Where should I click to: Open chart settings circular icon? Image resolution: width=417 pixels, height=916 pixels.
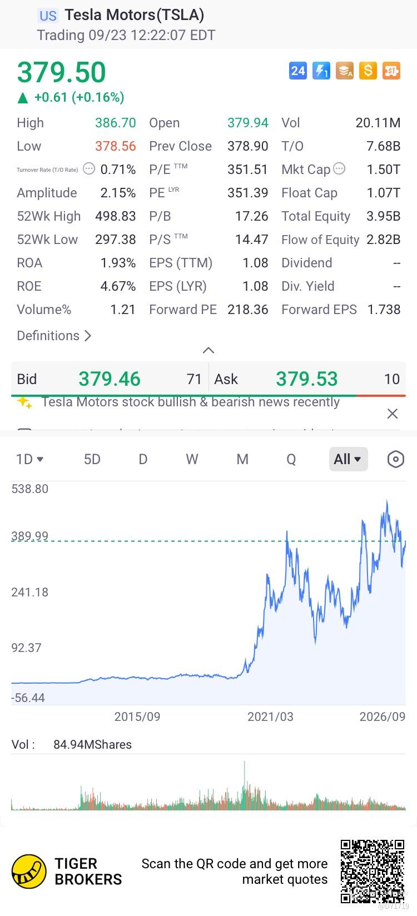coord(395,459)
